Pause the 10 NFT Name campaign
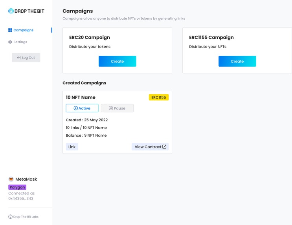This screenshot has width=292, height=225. (117, 108)
